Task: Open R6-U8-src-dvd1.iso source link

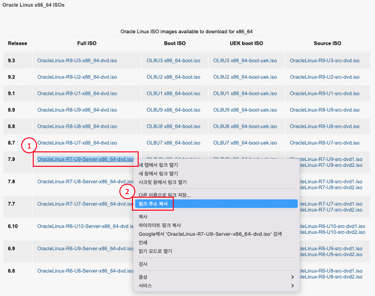Action: 331,271
